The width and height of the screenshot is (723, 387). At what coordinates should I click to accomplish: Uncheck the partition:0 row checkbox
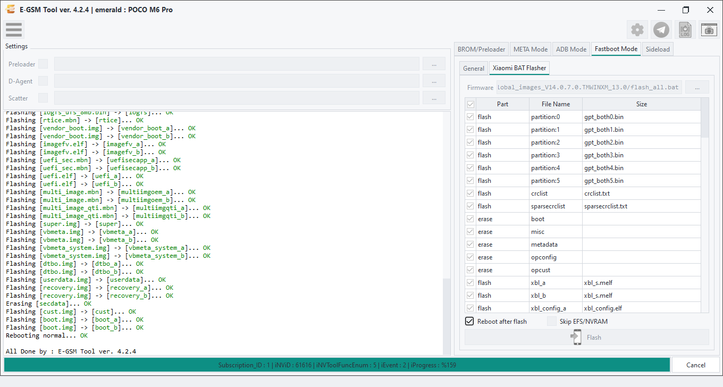(470, 117)
